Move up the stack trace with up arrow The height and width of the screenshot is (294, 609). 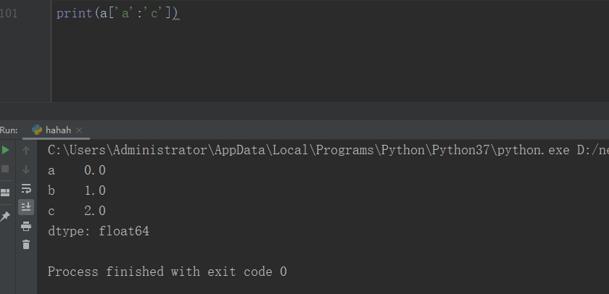[26, 151]
